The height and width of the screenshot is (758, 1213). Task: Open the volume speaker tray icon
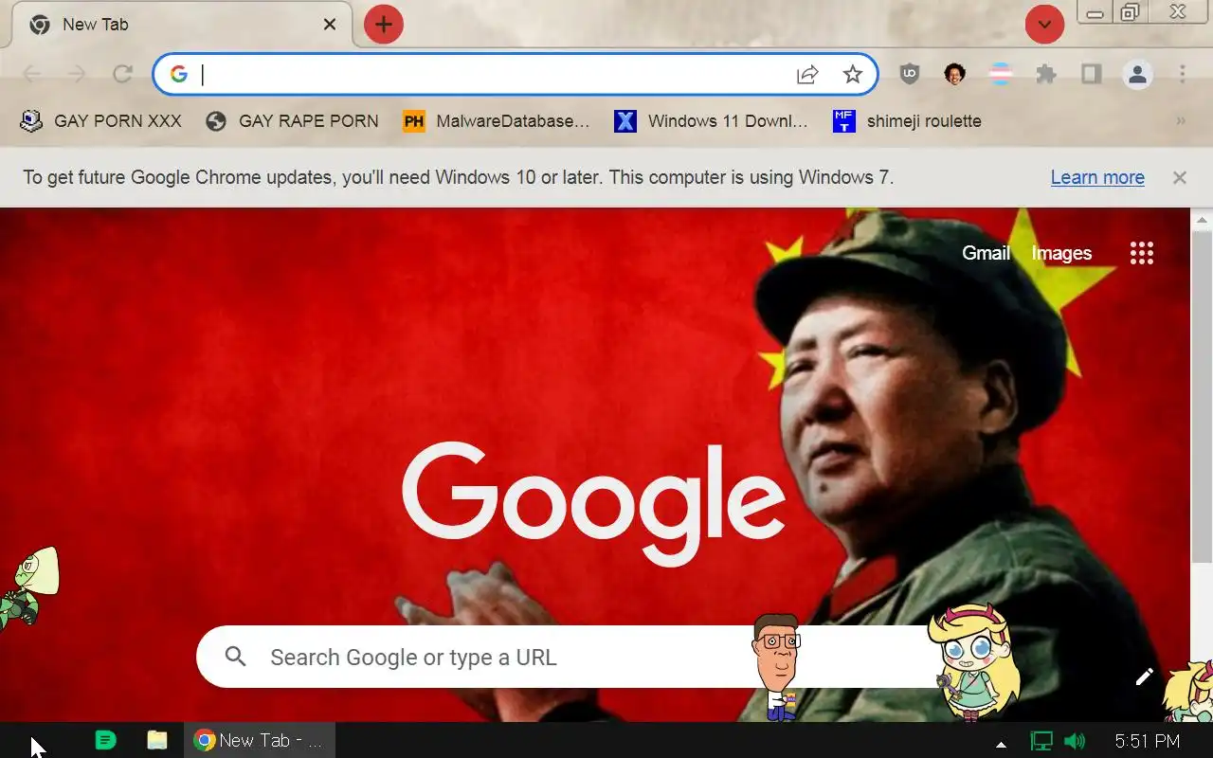tap(1075, 741)
